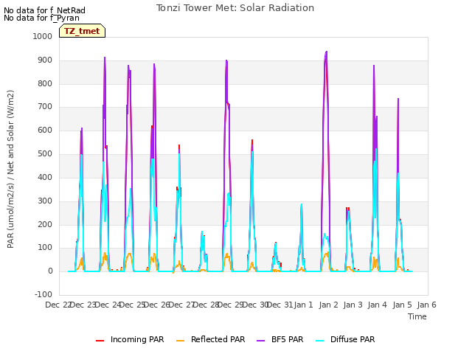This screenshot has width=472, height=354.
Task: Click the Jan 1 x-axis date label
Action: pos(303,305)
